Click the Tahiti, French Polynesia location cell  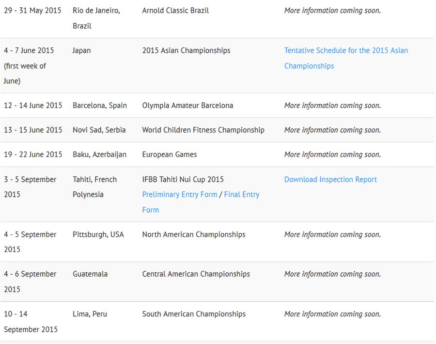tap(94, 187)
